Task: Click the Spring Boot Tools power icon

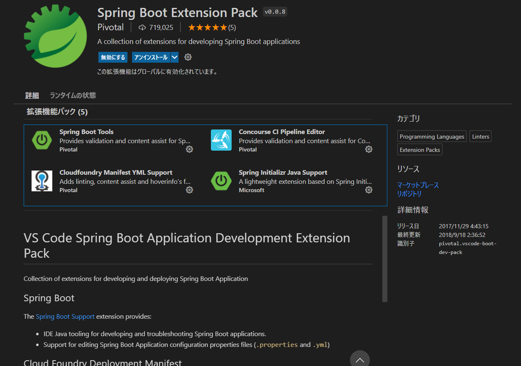Action: [42, 140]
